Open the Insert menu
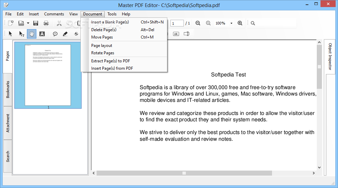The image size is (338, 188). (34, 14)
